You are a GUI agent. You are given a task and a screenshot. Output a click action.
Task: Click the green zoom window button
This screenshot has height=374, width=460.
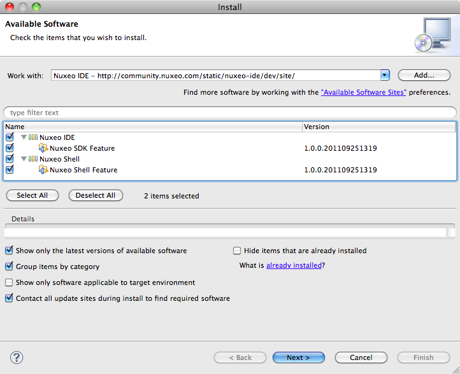[x=36, y=7]
